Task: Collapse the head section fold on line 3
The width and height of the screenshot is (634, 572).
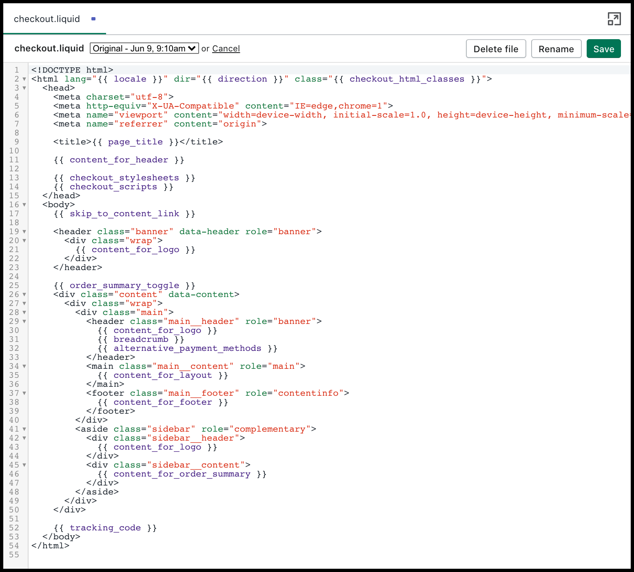Action: pos(24,88)
